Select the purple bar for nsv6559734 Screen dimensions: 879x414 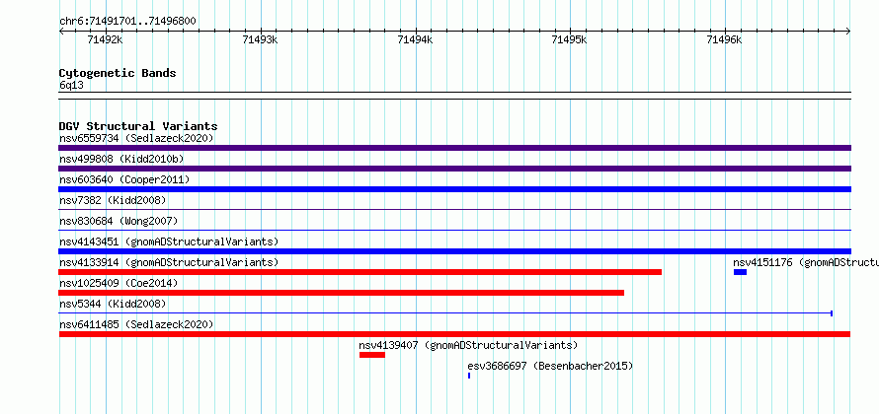tap(454, 148)
